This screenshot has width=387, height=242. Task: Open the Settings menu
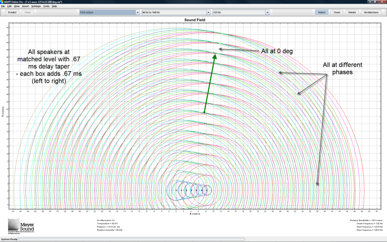tap(36, 6)
